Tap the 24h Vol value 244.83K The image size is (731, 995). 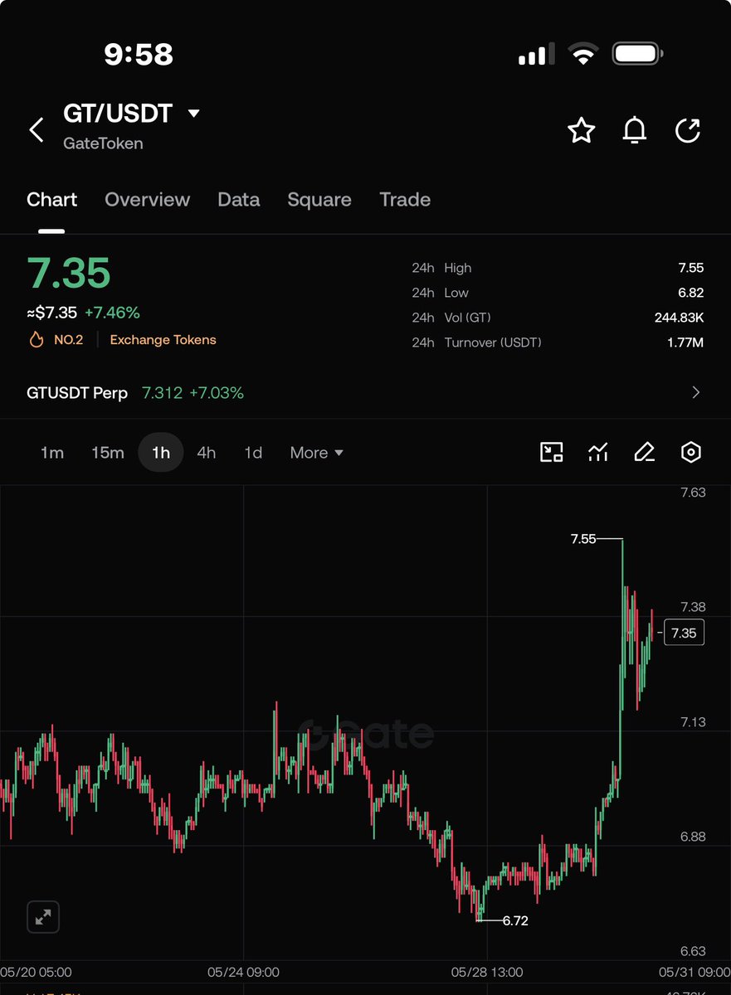(x=679, y=318)
